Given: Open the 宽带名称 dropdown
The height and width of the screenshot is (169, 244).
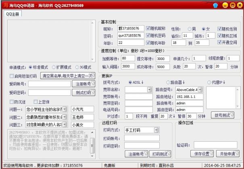Looking at the screenshot, I should coord(150,90).
